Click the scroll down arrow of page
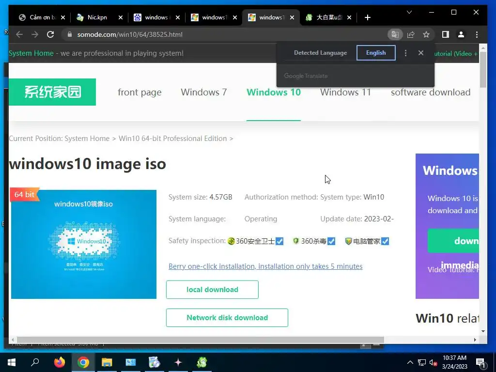 click(483, 331)
